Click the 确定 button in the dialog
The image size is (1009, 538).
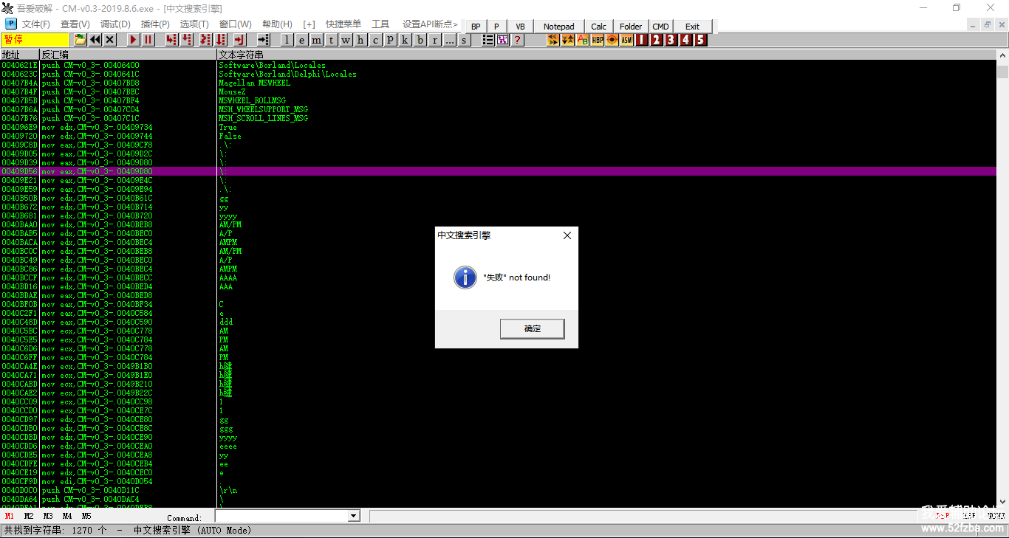[532, 328]
